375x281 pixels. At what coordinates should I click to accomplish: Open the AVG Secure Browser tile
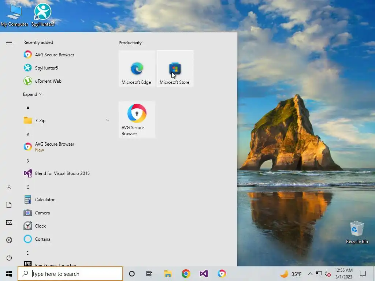tap(137, 120)
